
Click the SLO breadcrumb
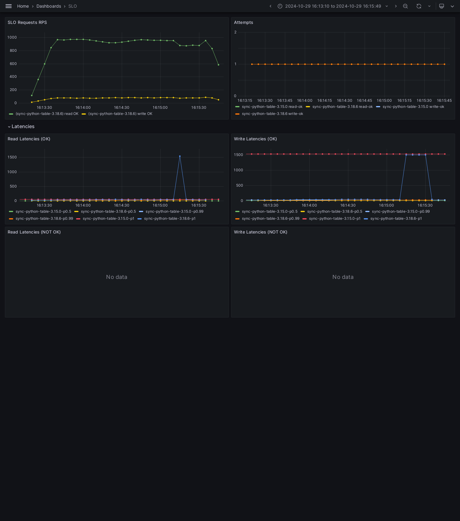pyautogui.click(x=73, y=6)
